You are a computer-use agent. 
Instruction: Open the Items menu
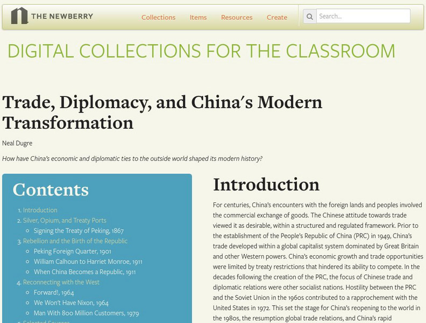(x=198, y=17)
